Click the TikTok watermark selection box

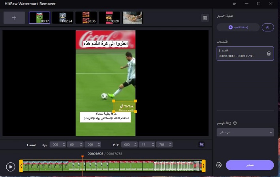[125, 106]
